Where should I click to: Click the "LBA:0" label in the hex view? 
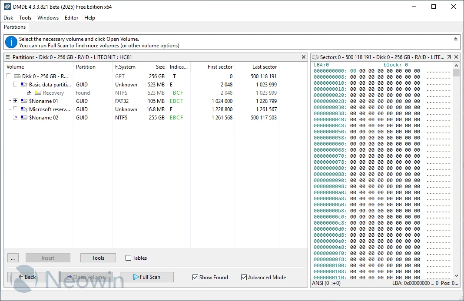coord(321,65)
